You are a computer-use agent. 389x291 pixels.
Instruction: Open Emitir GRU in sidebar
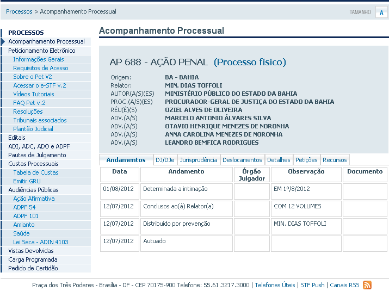(28, 181)
